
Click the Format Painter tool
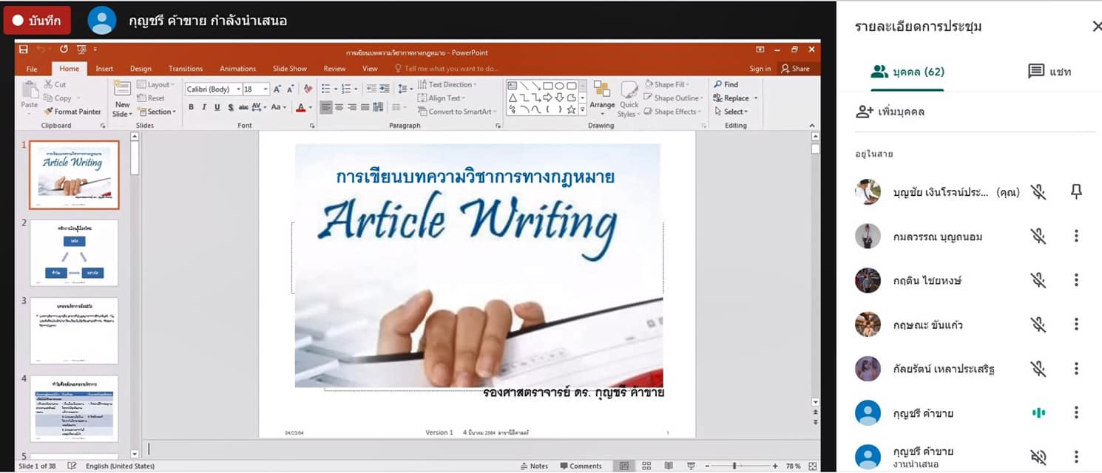[72, 112]
